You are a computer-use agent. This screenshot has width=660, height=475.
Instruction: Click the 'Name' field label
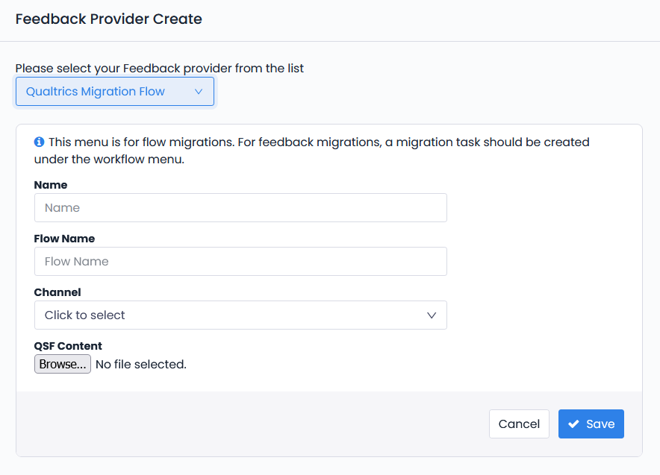pos(51,185)
